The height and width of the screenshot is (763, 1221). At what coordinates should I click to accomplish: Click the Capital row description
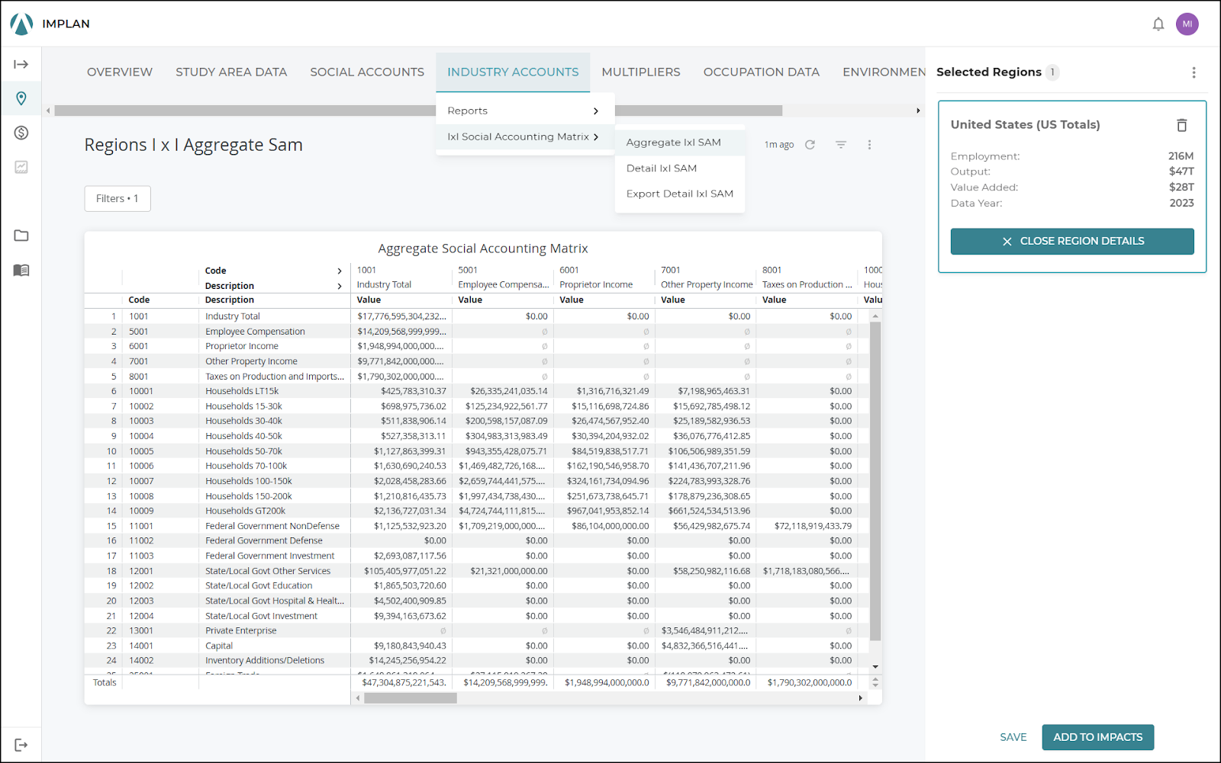coord(219,646)
